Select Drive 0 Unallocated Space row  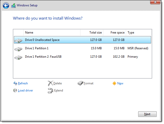[x=83, y=40]
